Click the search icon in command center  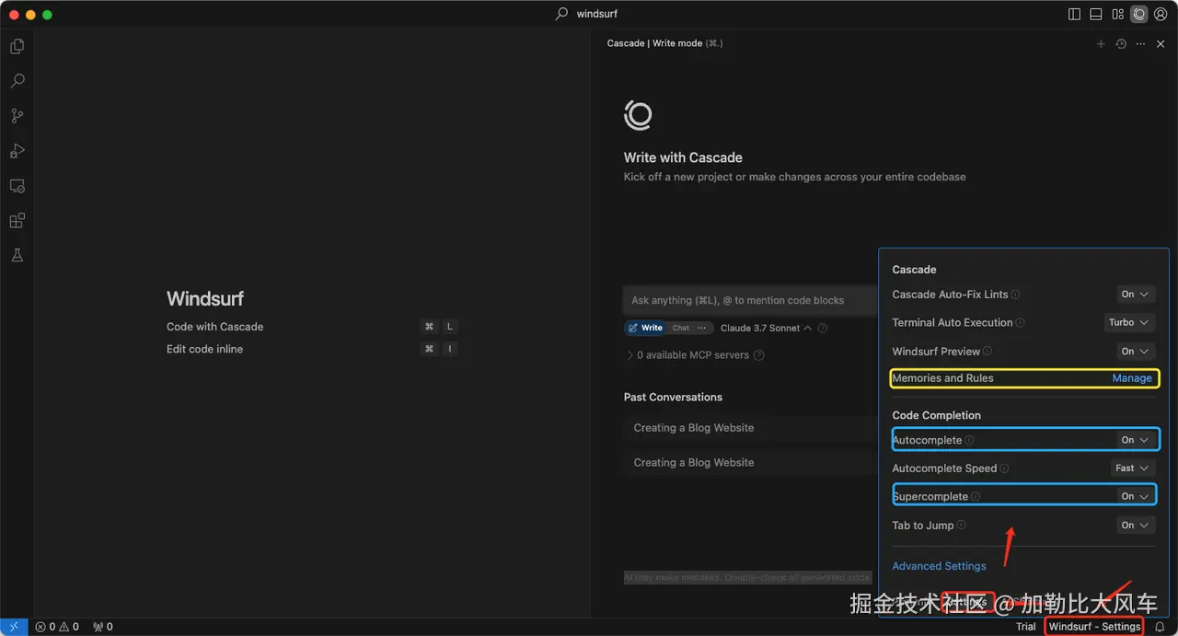pyautogui.click(x=562, y=14)
